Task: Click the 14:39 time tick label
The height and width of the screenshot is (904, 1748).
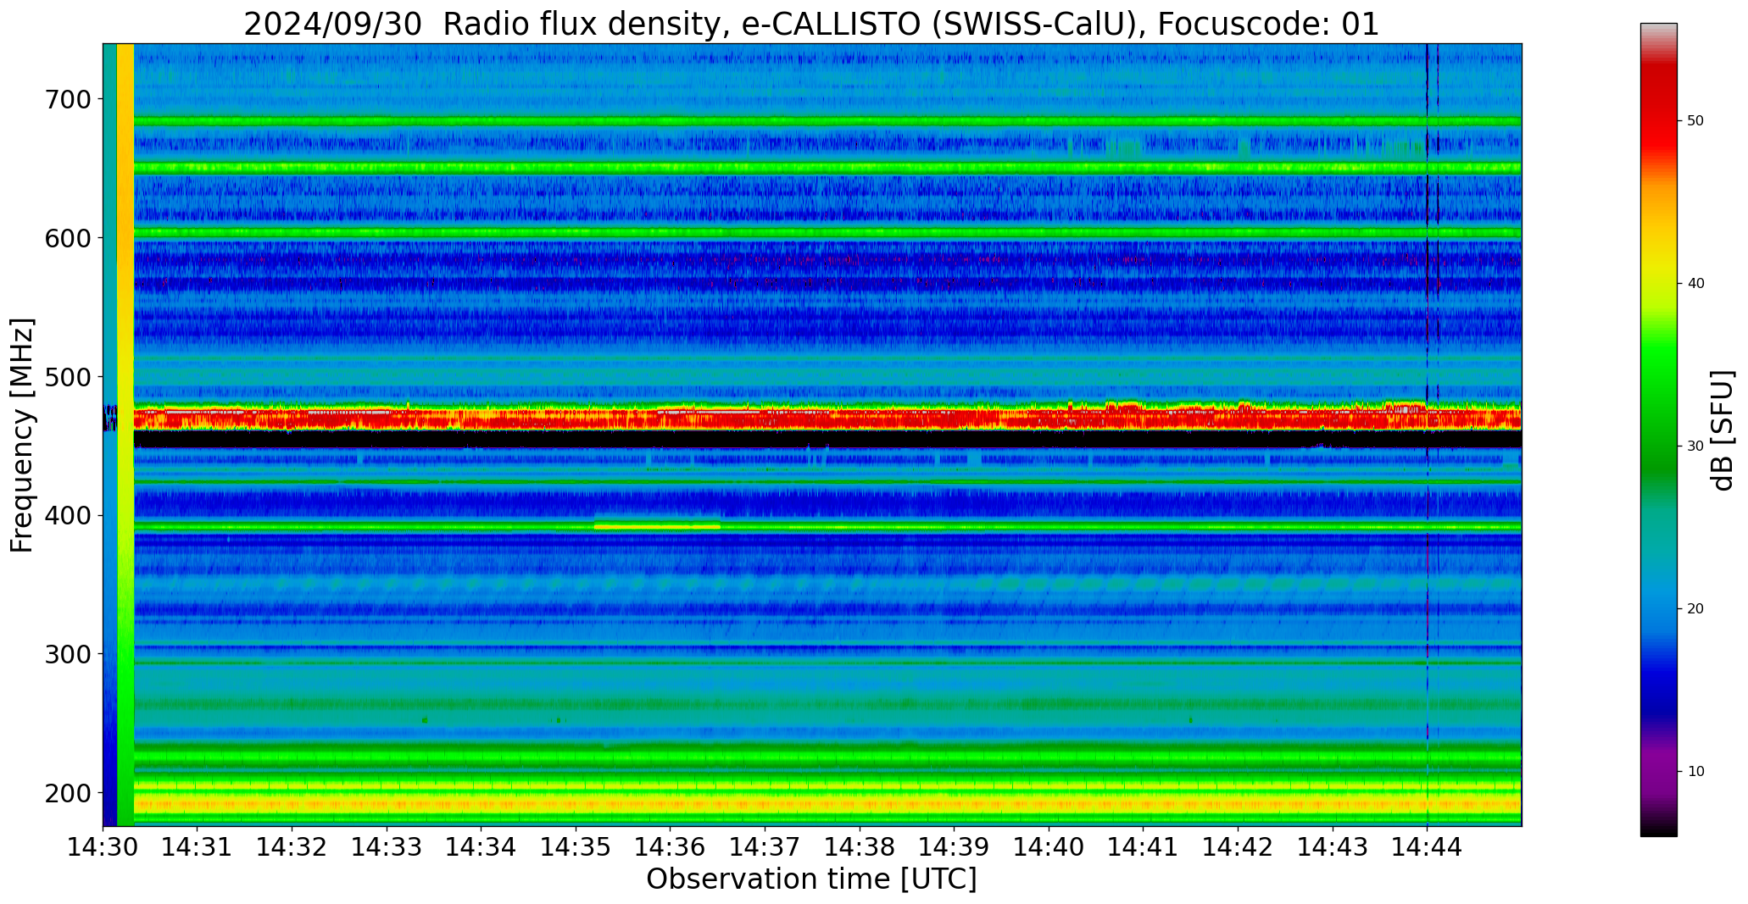Action: [x=955, y=847]
